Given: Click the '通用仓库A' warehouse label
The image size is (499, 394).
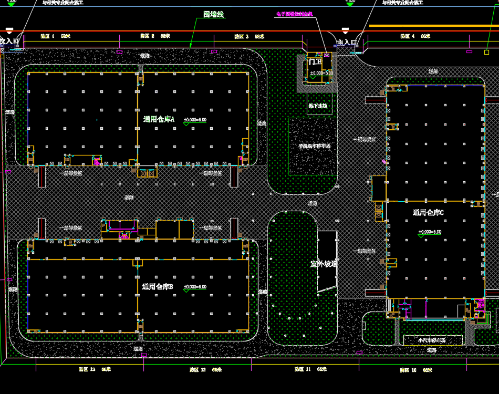Looking at the screenshot, I should [159, 119].
